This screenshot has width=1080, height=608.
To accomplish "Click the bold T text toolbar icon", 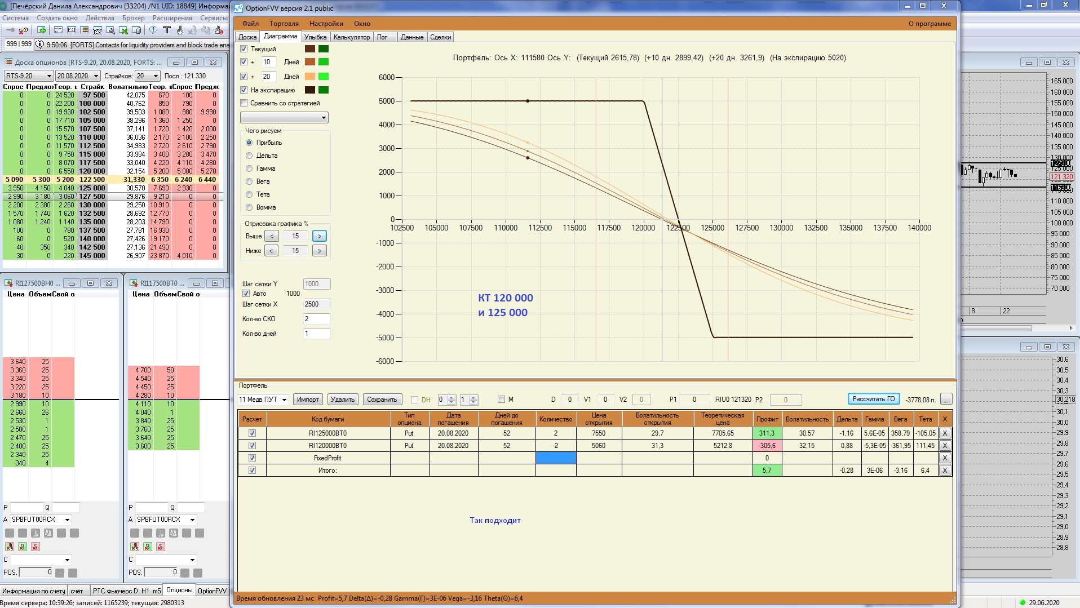I will click(166, 30).
